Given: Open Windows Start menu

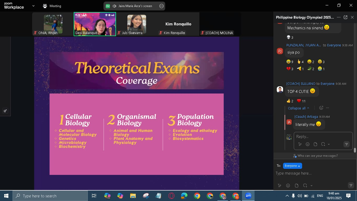Looking at the screenshot, I should click(x=6, y=196).
